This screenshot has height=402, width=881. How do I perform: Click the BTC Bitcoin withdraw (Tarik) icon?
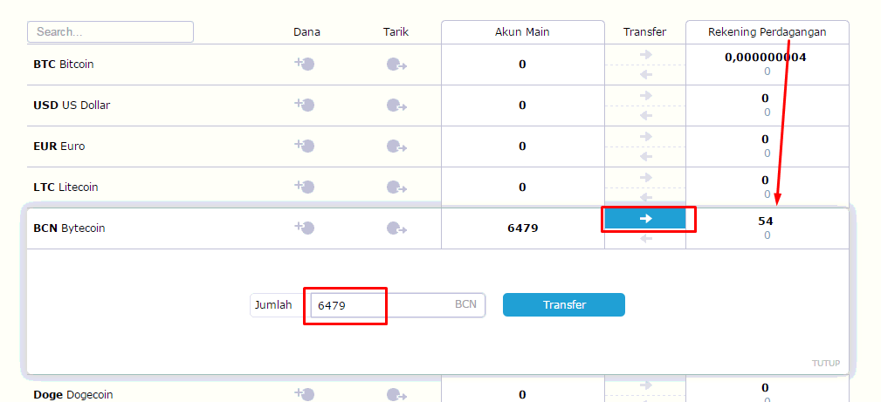(x=396, y=65)
